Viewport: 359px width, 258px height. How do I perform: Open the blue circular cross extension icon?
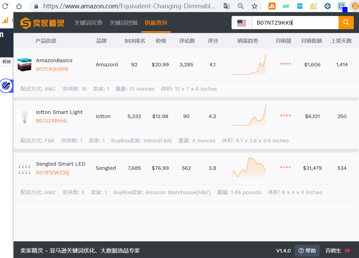point(328,6)
